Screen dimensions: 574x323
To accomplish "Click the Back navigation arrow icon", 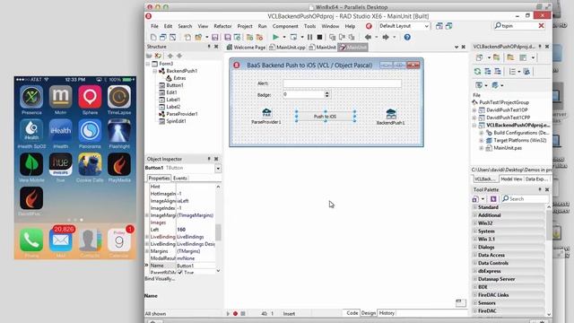I will pyautogui.click(x=368, y=37).
